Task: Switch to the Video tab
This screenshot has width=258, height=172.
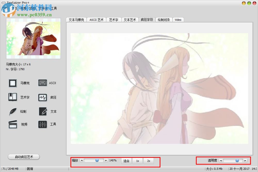Action: (178, 20)
